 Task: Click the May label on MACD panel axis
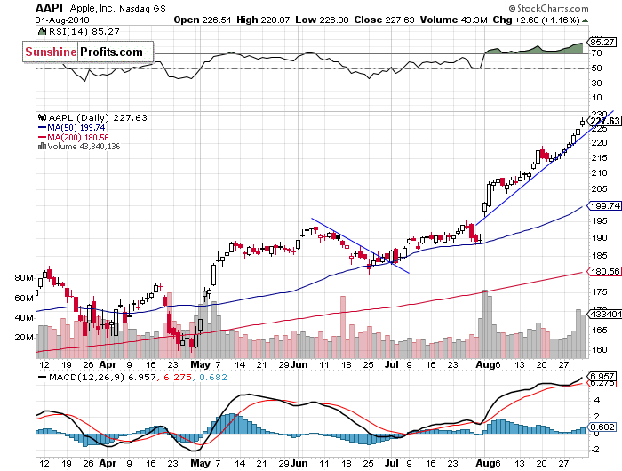tap(200, 463)
